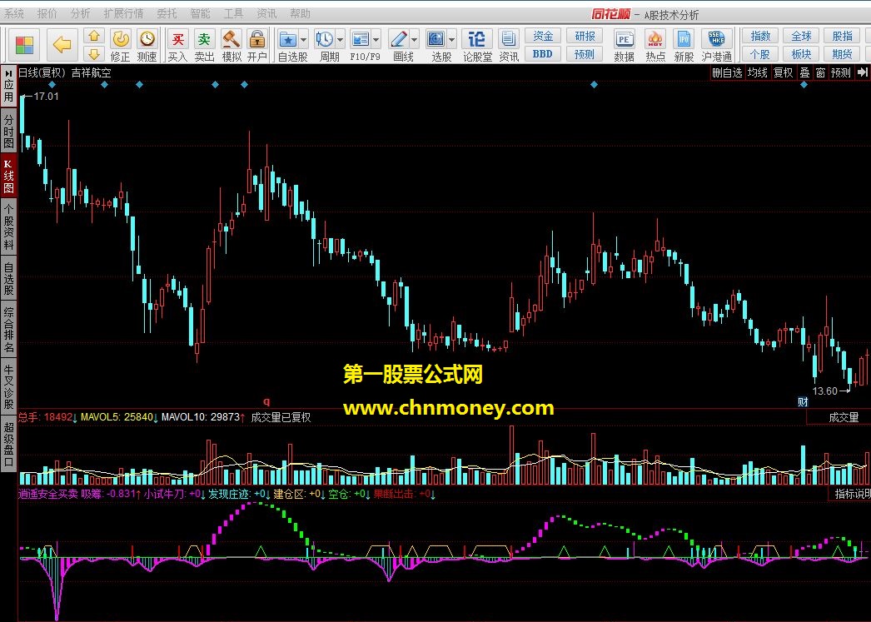871x622 pixels.
Task: Click the yellow down arrow icon
Action: point(94,54)
